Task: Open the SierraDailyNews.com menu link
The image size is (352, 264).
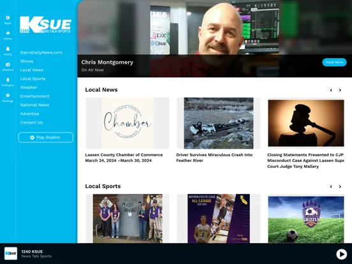Action: coord(41,52)
